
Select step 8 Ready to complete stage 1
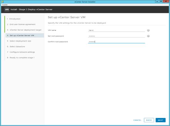coord(21,57)
